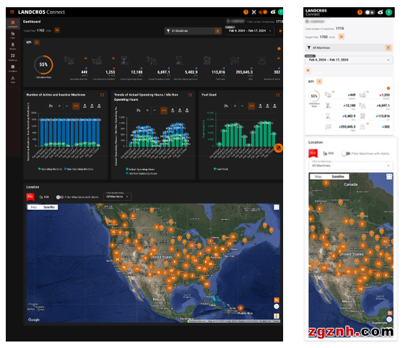The image size is (403, 348).
Task: Expand the Number of Active and Inactive Machines chart fullscreen
Action: click(x=102, y=95)
